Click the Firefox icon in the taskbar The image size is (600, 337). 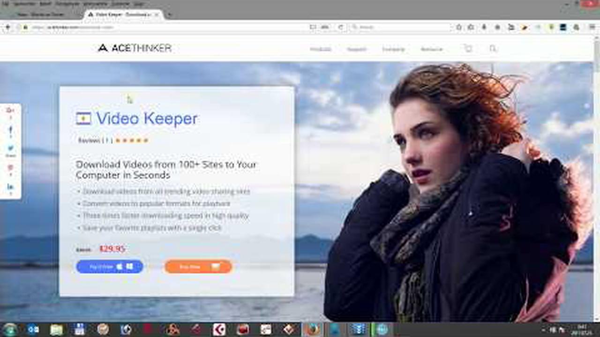311,330
